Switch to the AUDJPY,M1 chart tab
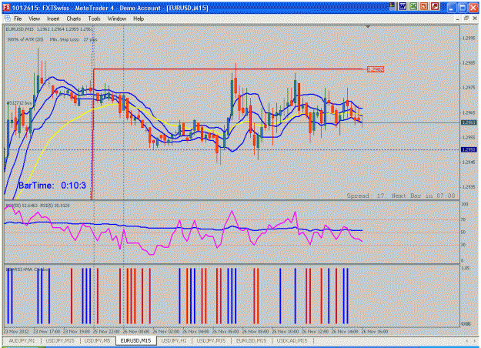The width and height of the screenshot is (481, 348). 22,340
